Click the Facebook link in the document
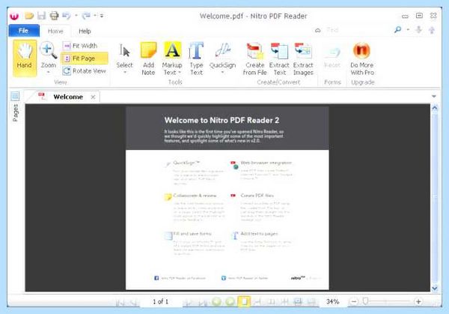Viewport: 449px width, 314px height. 180,278
